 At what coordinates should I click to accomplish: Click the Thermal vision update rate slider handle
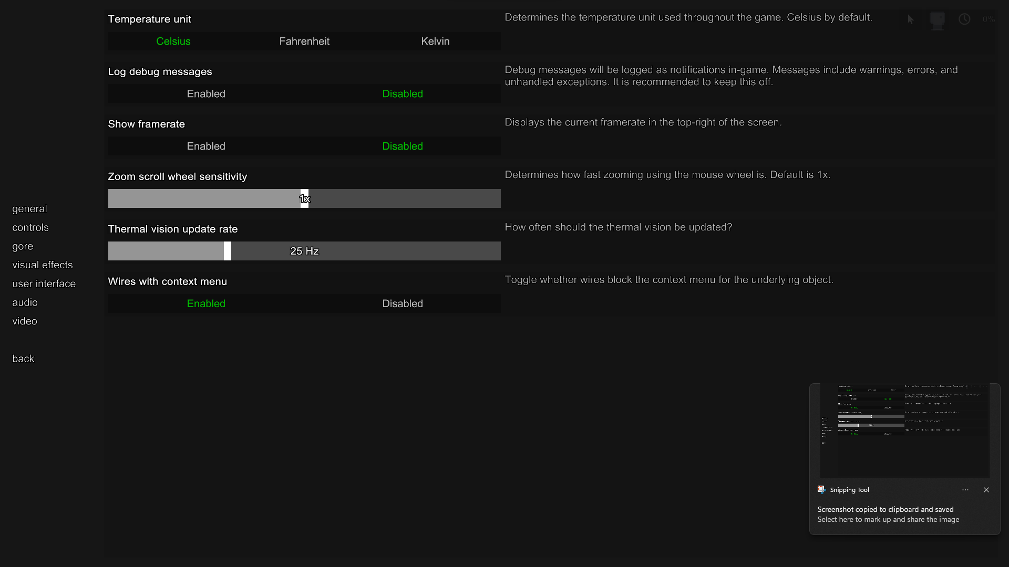pyautogui.click(x=228, y=251)
